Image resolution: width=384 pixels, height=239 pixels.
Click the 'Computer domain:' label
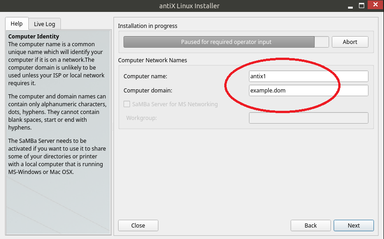(x=147, y=91)
